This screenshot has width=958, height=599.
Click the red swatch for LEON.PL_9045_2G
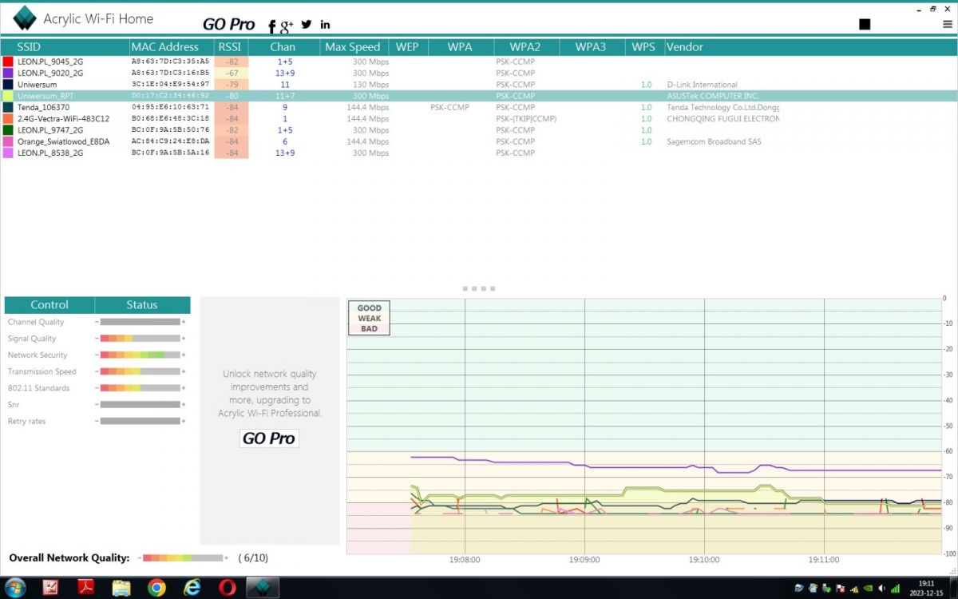click(8, 61)
